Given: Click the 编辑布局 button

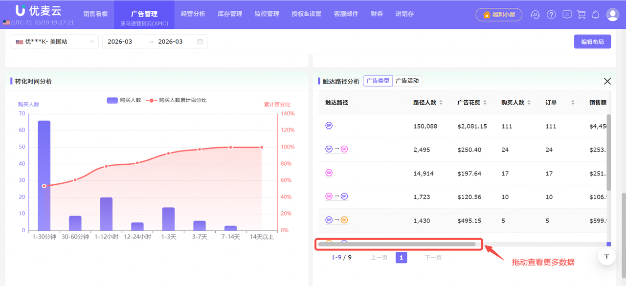Looking at the screenshot, I should coord(592,42).
